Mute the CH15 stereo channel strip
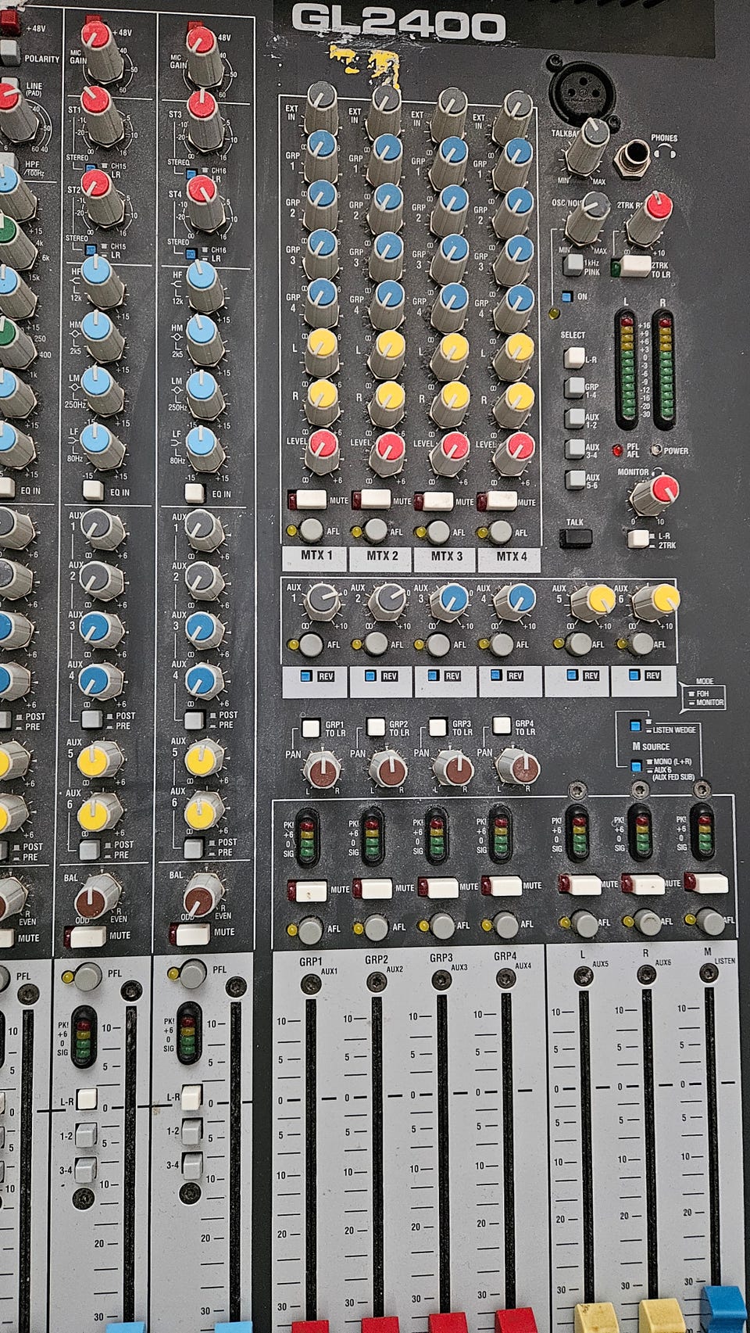Screen dimensions: 750x1333 (86, 936)
